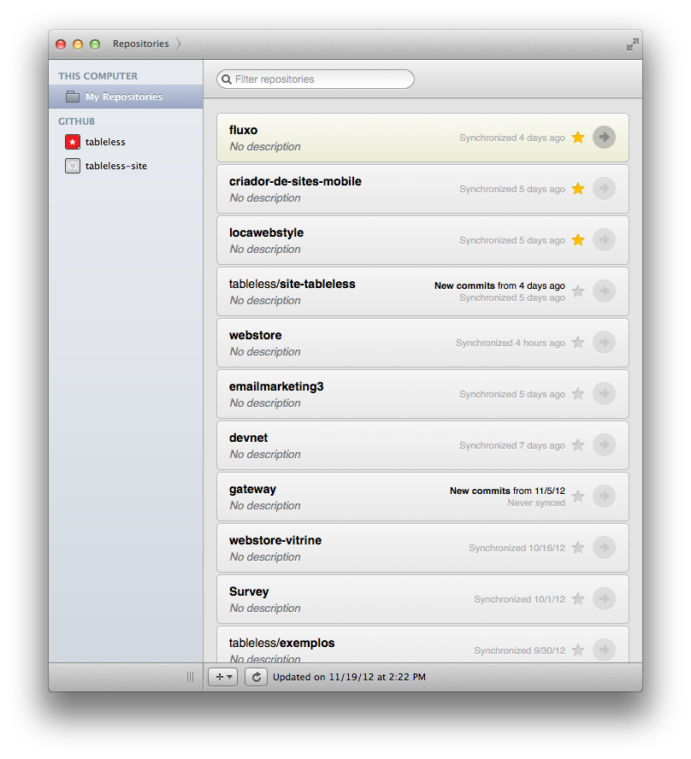Star the emailmarketing3 repository
The height and width of the screenshot is (759, 691).
click(578, 394)
